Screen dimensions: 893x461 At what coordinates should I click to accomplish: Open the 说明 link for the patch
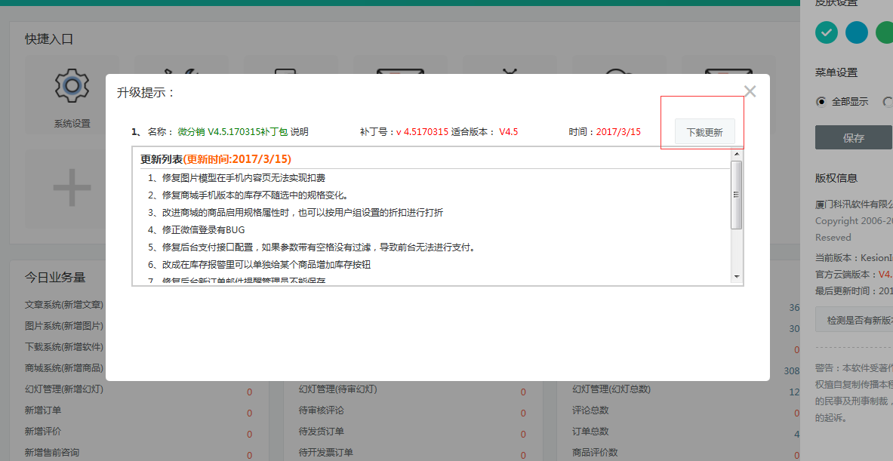point(300,131)
